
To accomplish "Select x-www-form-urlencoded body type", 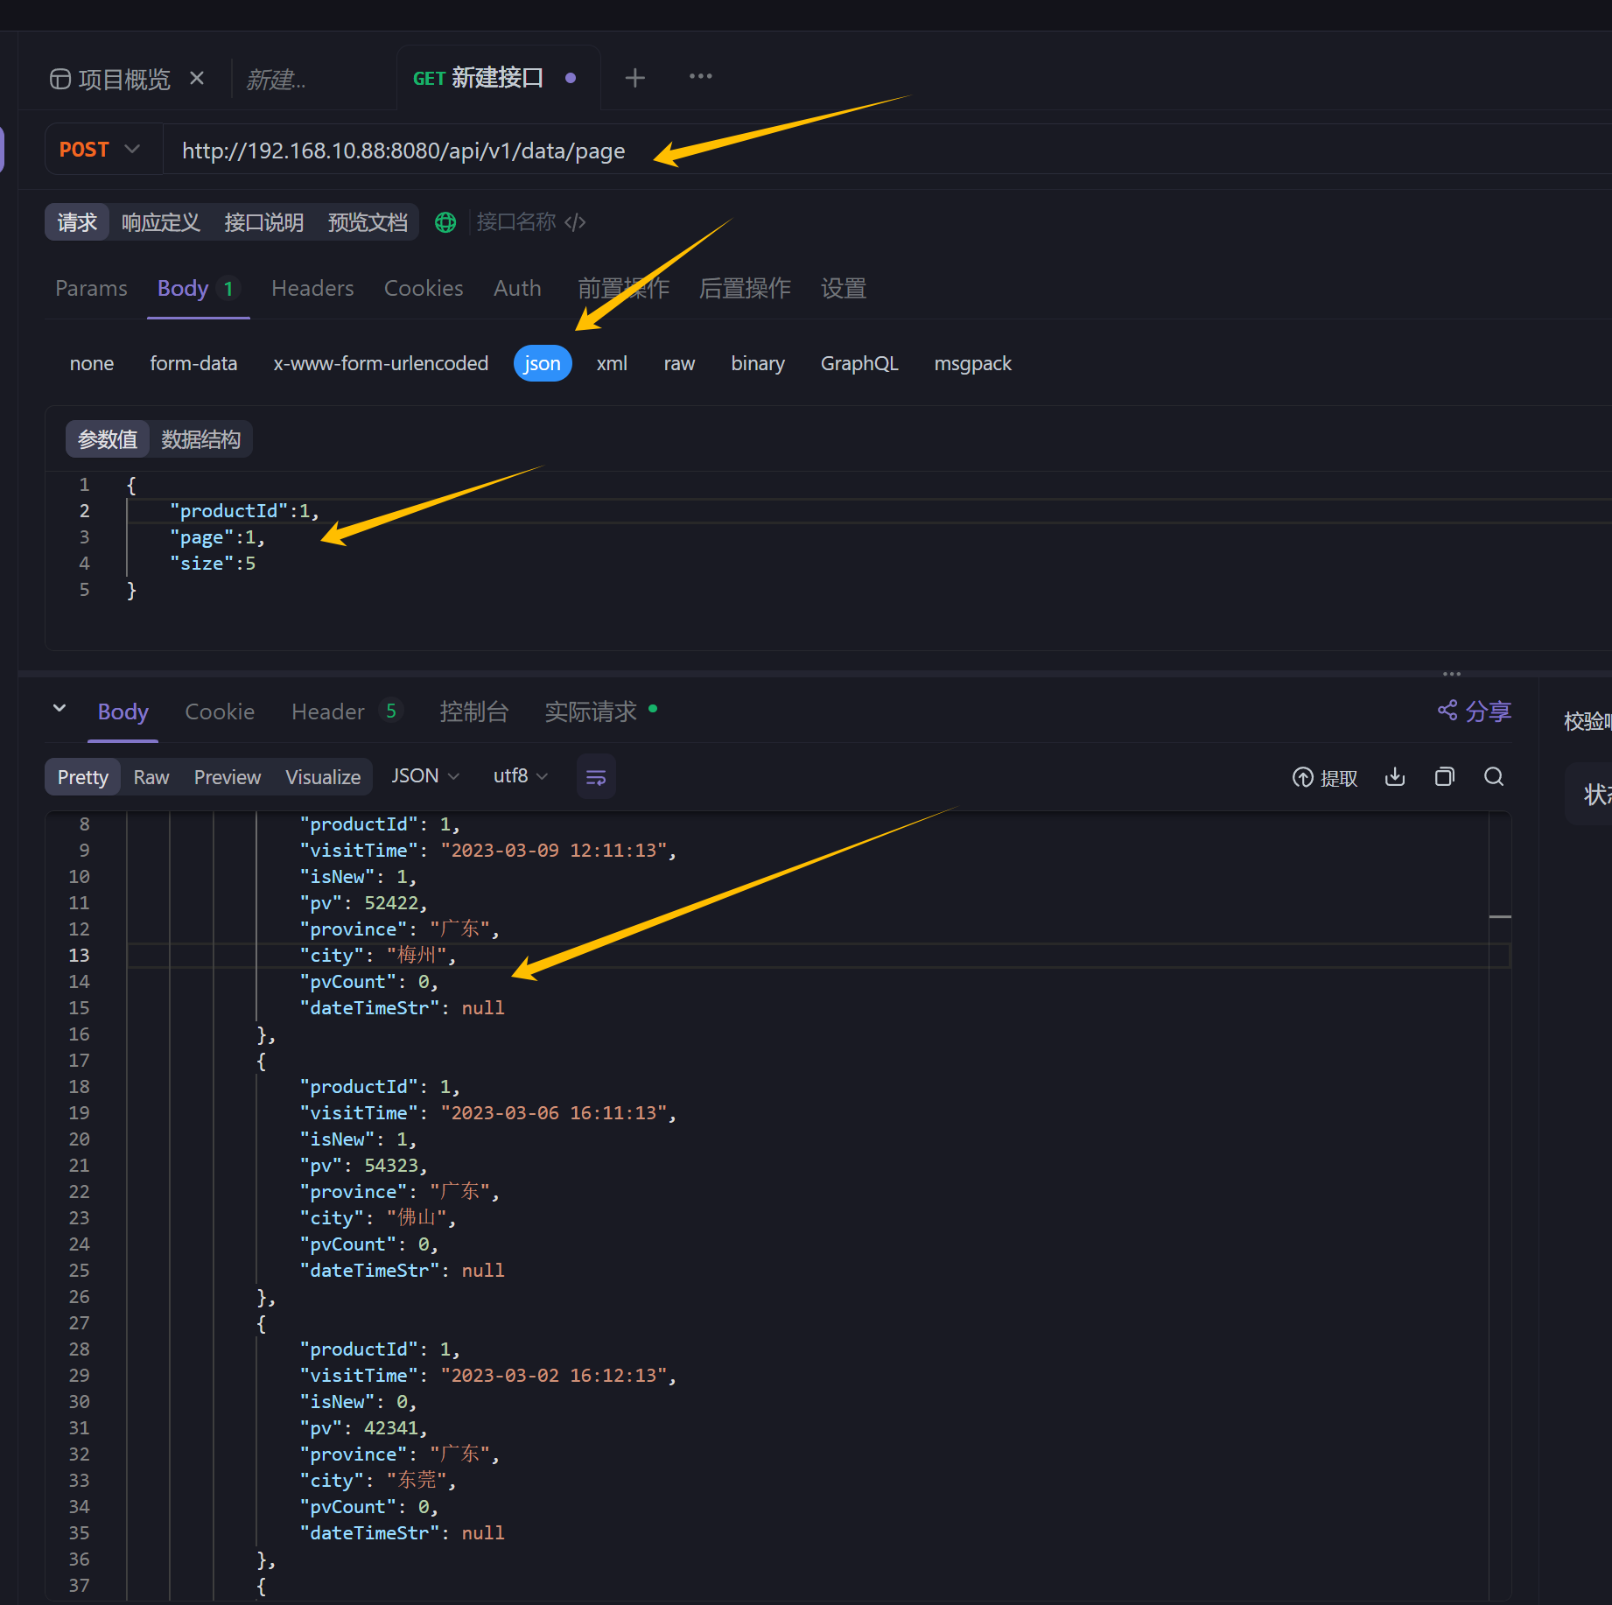I will pos(381,363).
